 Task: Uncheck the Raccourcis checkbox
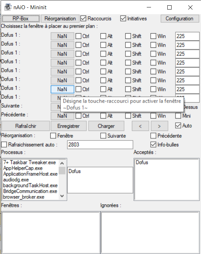click(x=83, y=18)
